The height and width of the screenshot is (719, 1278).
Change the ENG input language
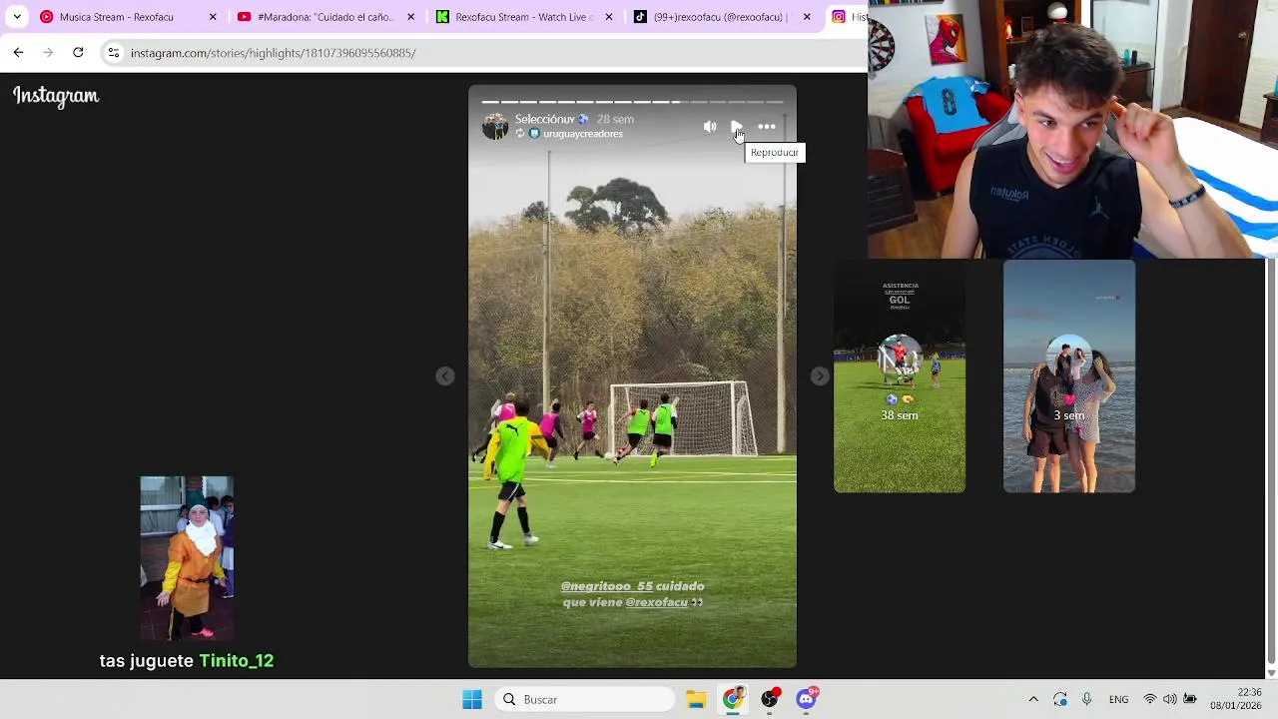[x=1118, y=699]
